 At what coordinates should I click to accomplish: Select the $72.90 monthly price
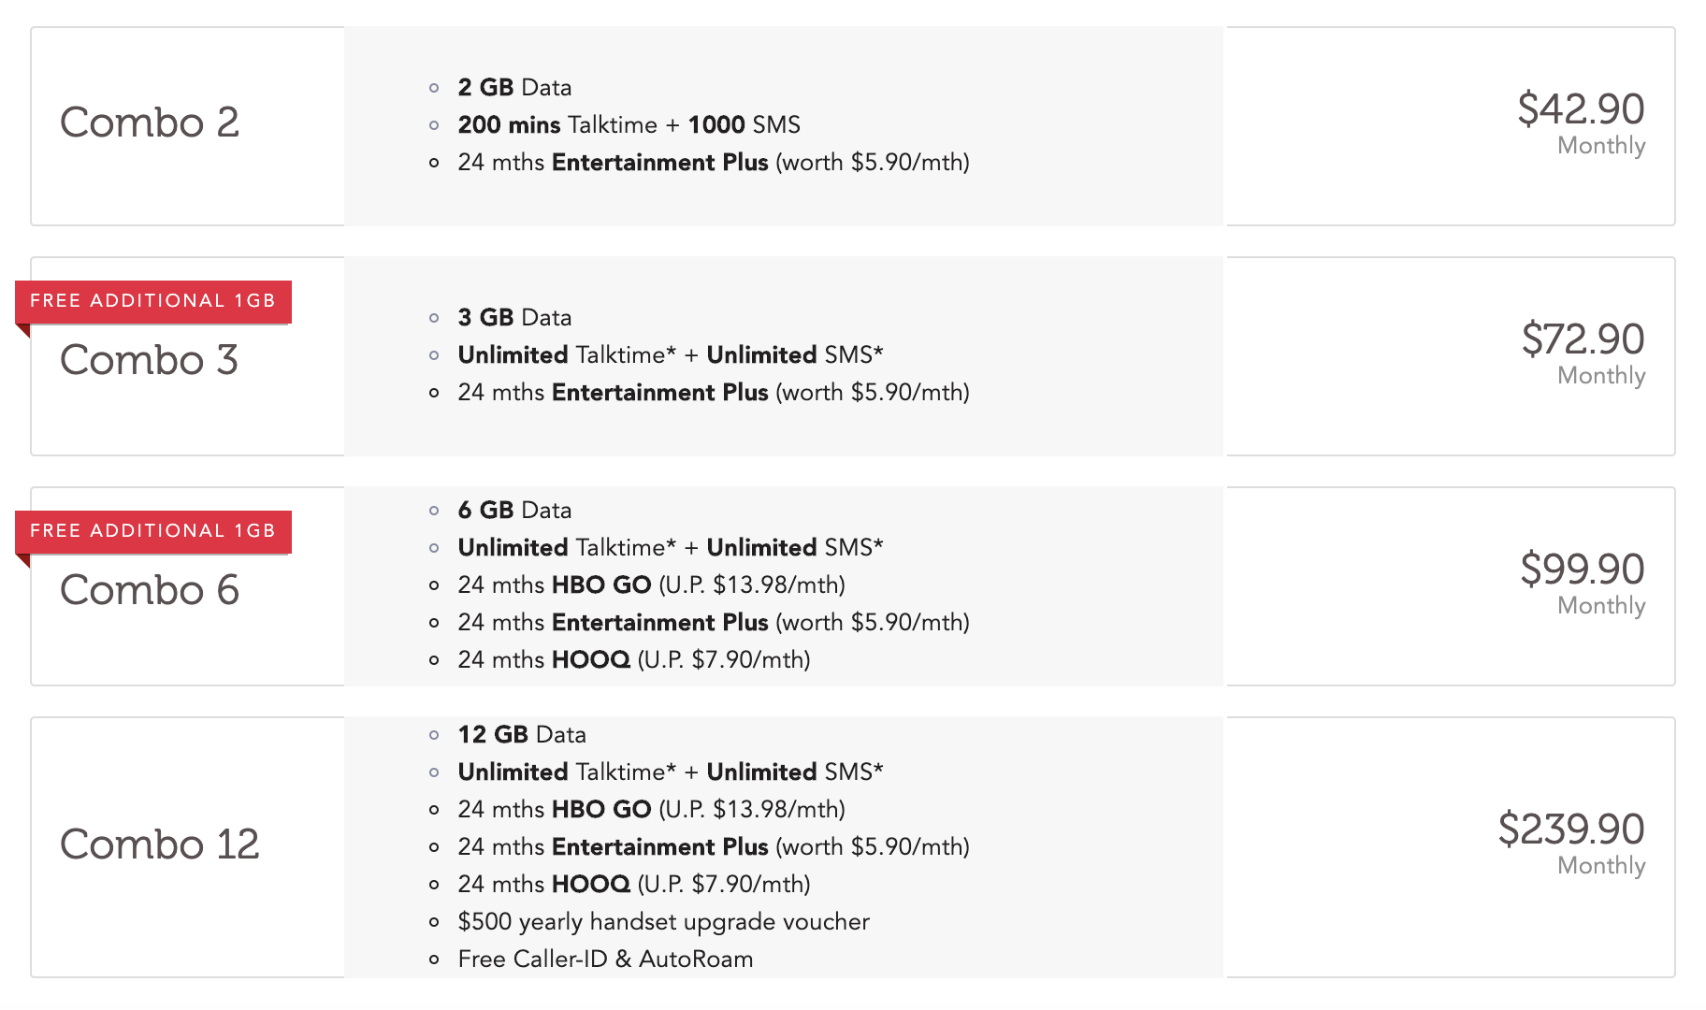pyautogui.click(x=1583, y=339)
